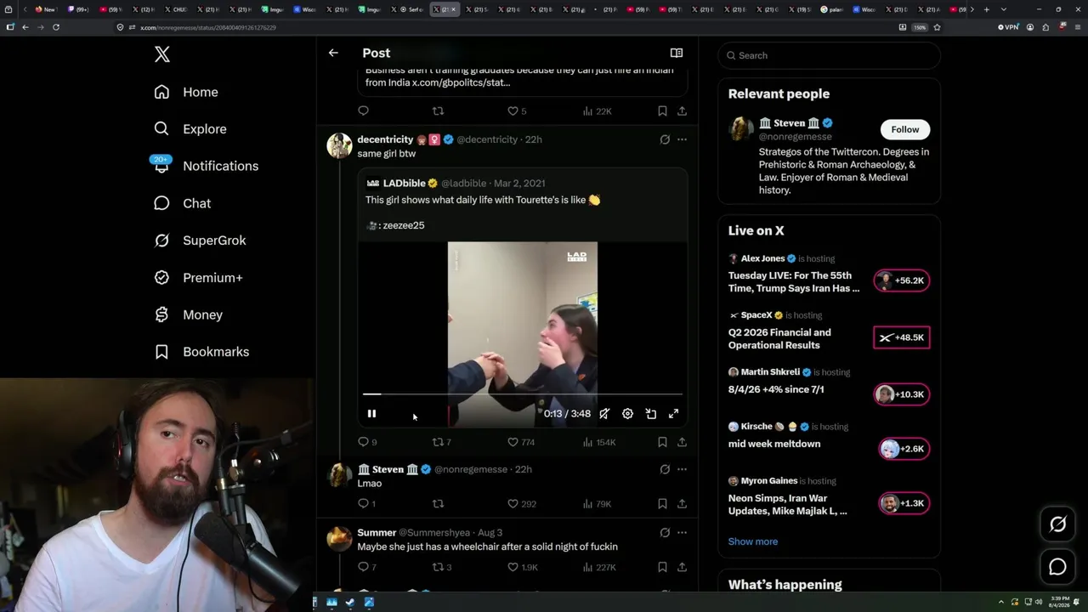
Task: Search X using the Search field
Action: (x=830, y=55)
